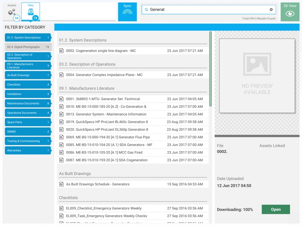Toggle Maintenance Documents filter
The image size is (302, 226).
click(x=28, y=103)
